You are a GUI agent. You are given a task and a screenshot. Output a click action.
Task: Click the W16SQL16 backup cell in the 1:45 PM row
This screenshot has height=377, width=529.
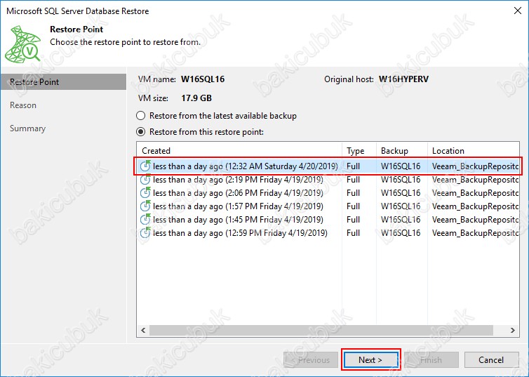tap(401, 219)
